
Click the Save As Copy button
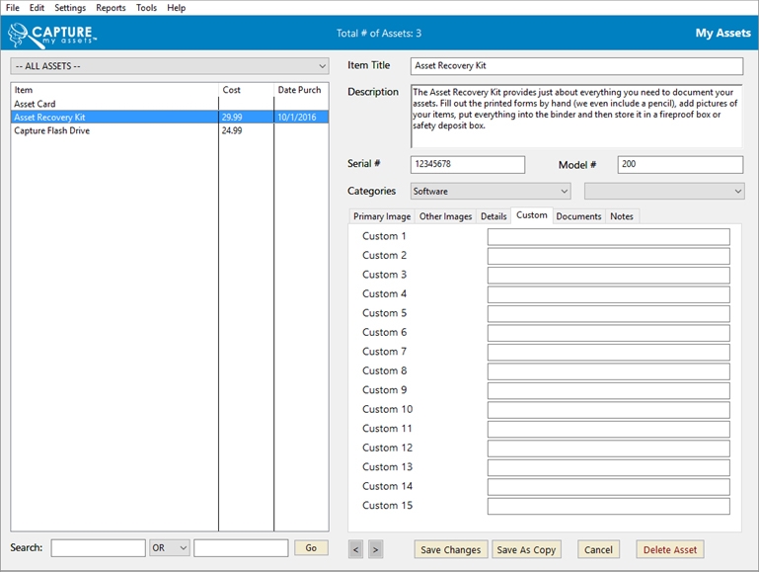(526, 550)
